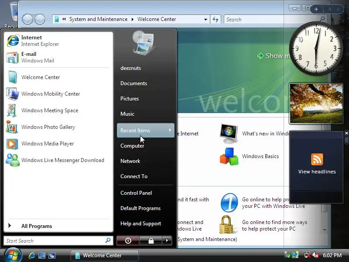Open recent pages dropdown beside navigation buttons

(48, 19)
